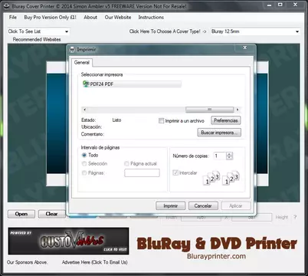Click the printer icon in Imprimir title bar

pos(72,50)
